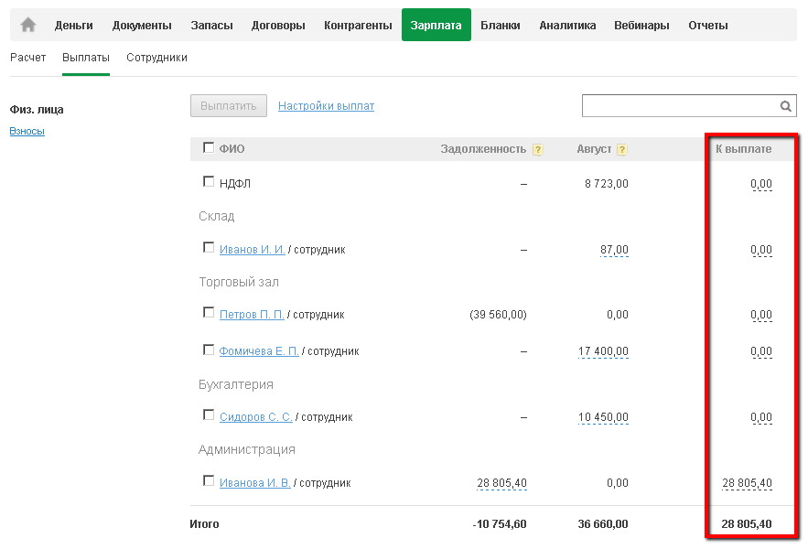Click the search magnifier icon
The width and height of the screenshot is (808, 549).
pyautogui.click(x=785, y=106)
